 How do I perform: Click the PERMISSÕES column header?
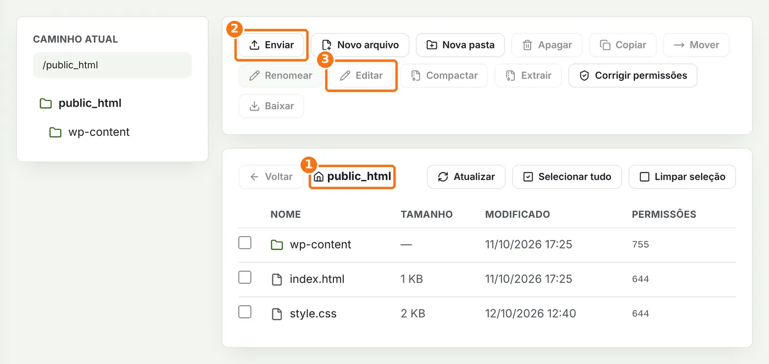(664, 214)
